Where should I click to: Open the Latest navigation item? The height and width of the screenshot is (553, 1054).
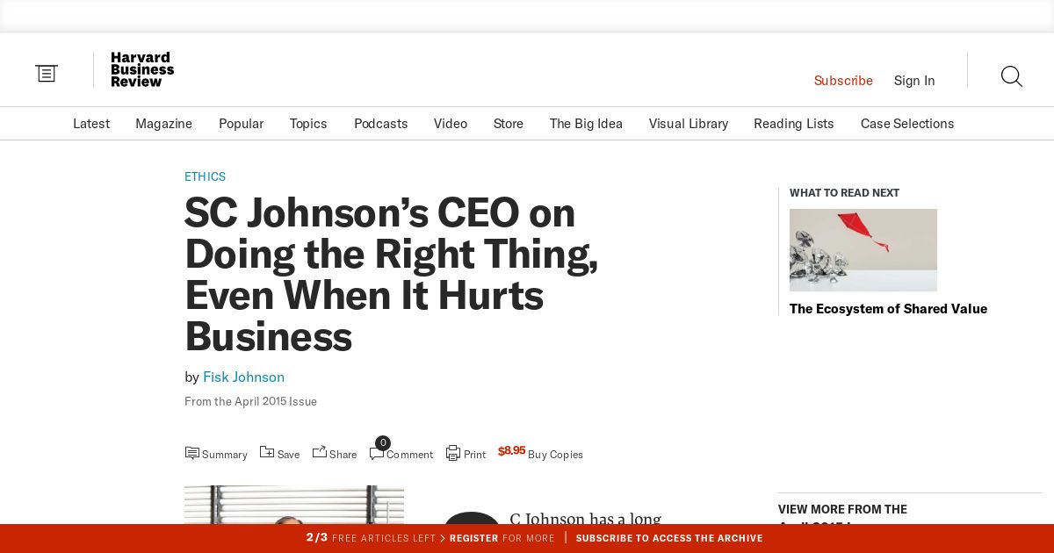pyautogui.click(x=91, y=124)
